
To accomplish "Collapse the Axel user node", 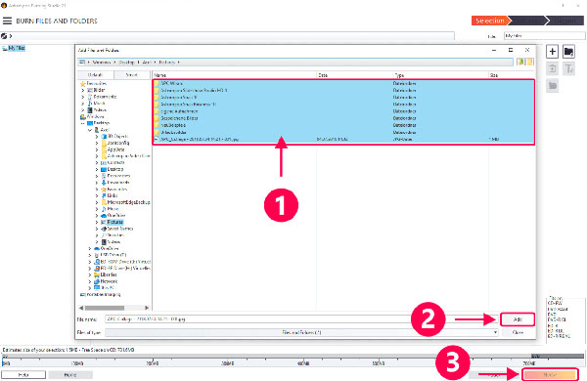I will pos(90,130).
